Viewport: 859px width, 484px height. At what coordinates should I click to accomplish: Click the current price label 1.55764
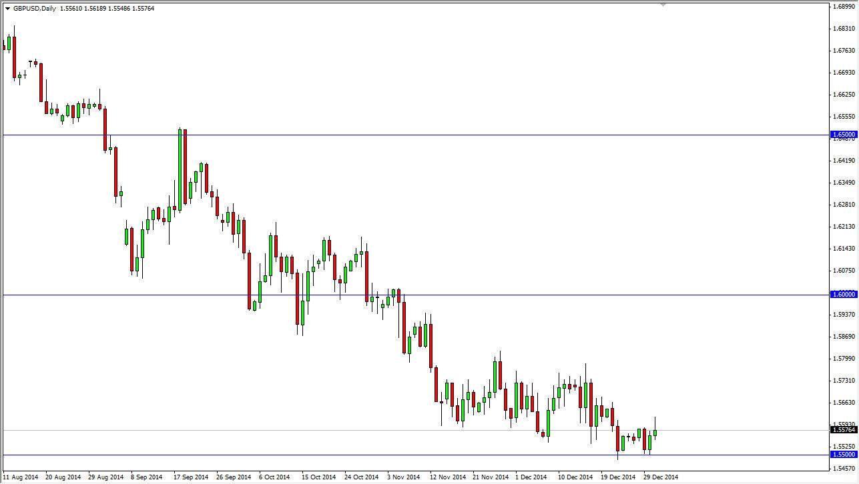tap(844, 430)
